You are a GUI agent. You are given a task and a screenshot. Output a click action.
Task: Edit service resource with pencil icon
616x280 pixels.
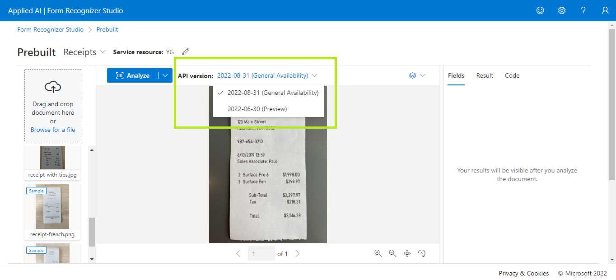[x=186, y=51]
